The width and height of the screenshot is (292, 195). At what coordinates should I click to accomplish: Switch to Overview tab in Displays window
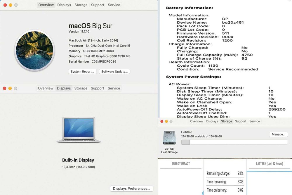[x=46, y=88]
